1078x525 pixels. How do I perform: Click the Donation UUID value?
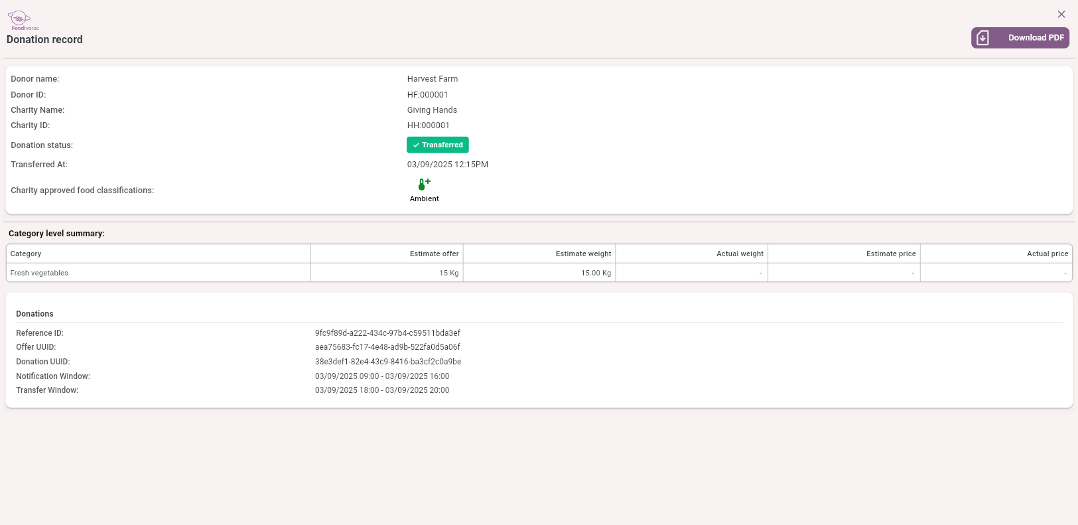pyautogui.click(x=388, y=362)
